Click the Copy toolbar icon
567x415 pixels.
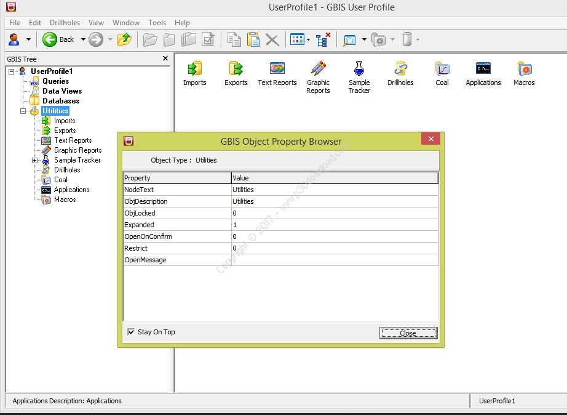pos(234,39)
